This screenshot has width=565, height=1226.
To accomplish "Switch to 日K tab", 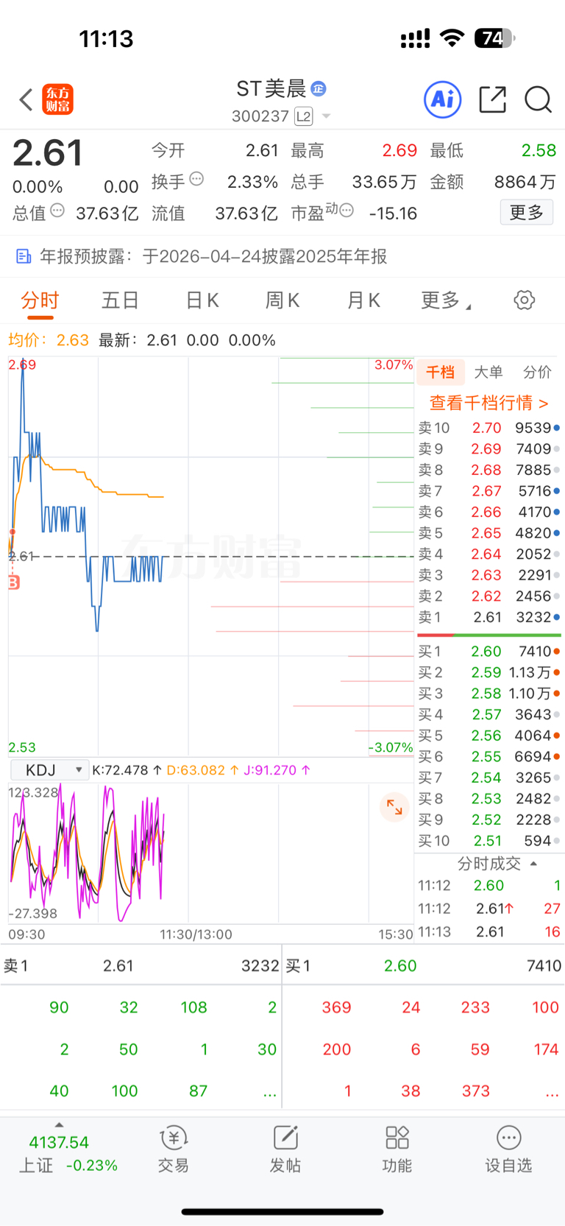I will pos(202,300).
